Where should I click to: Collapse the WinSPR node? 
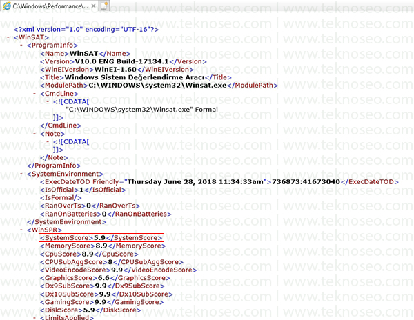point(21,230)
